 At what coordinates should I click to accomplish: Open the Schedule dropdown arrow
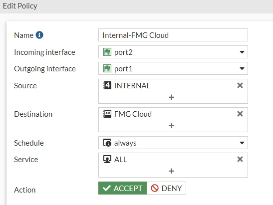coord(242,143)
